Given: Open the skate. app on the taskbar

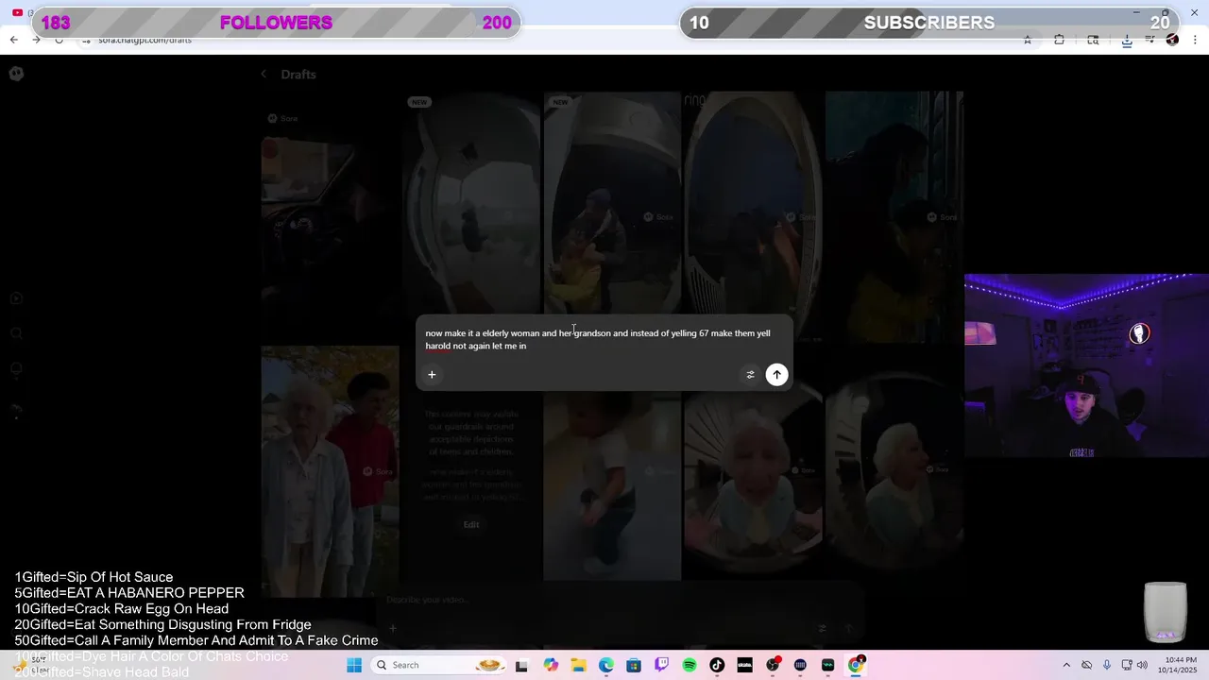Looking at the screenshot, I should (x=744, y=665).
